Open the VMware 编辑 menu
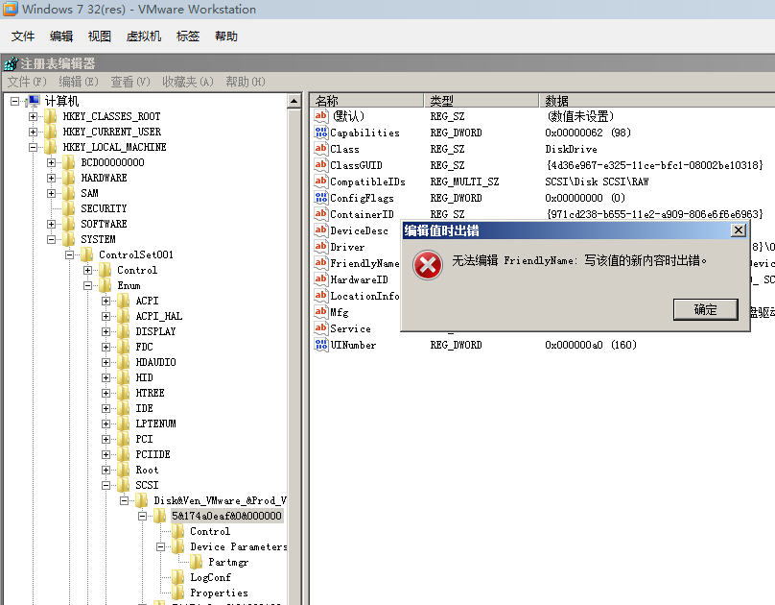Viewport: 775px width, 605px height. 61,36
